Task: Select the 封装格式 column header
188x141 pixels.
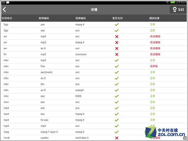Action: pyautogui.click(x=7, y=19)
